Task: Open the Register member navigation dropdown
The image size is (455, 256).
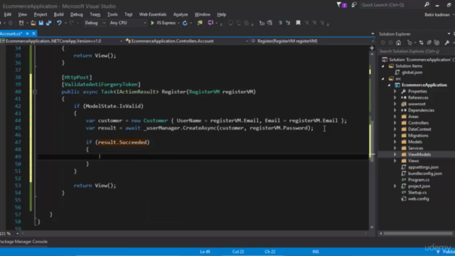Action: click(x=373, y=41)
